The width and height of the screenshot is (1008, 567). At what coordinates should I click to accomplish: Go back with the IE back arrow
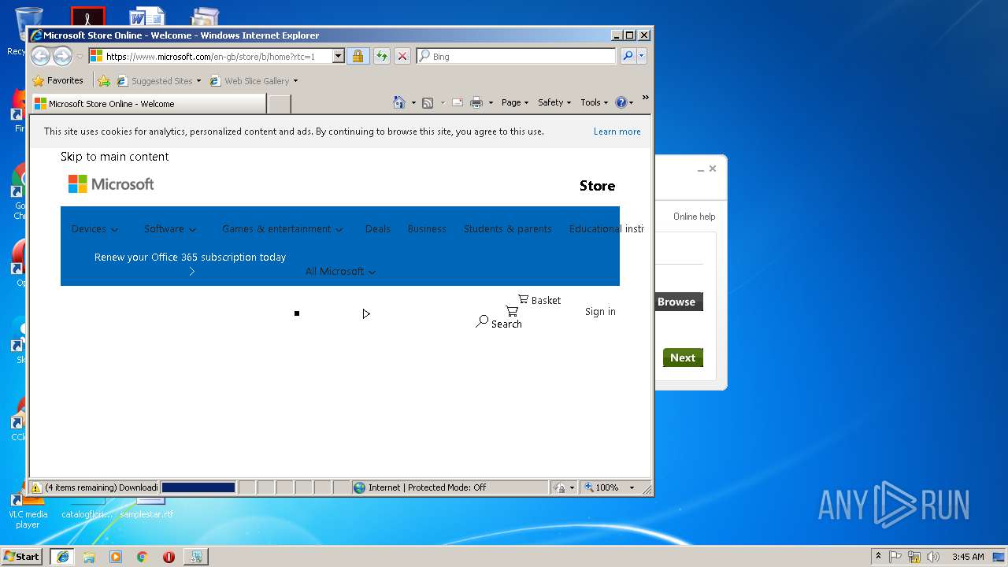tap(40, 56)
